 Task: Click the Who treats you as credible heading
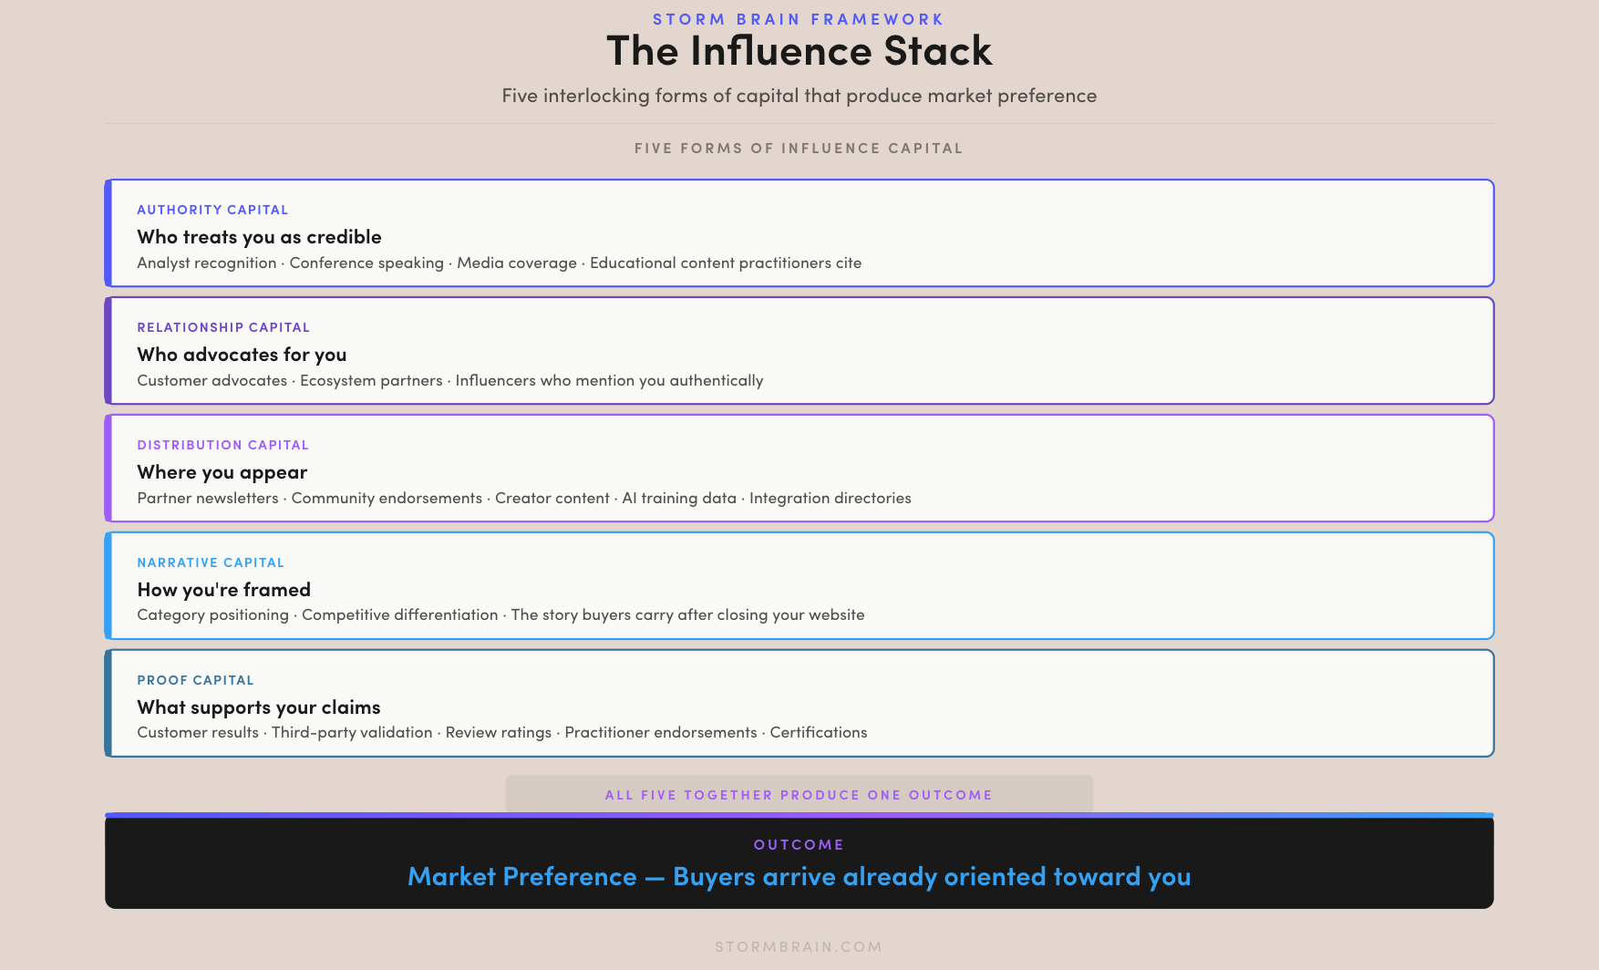coord(259,237)
